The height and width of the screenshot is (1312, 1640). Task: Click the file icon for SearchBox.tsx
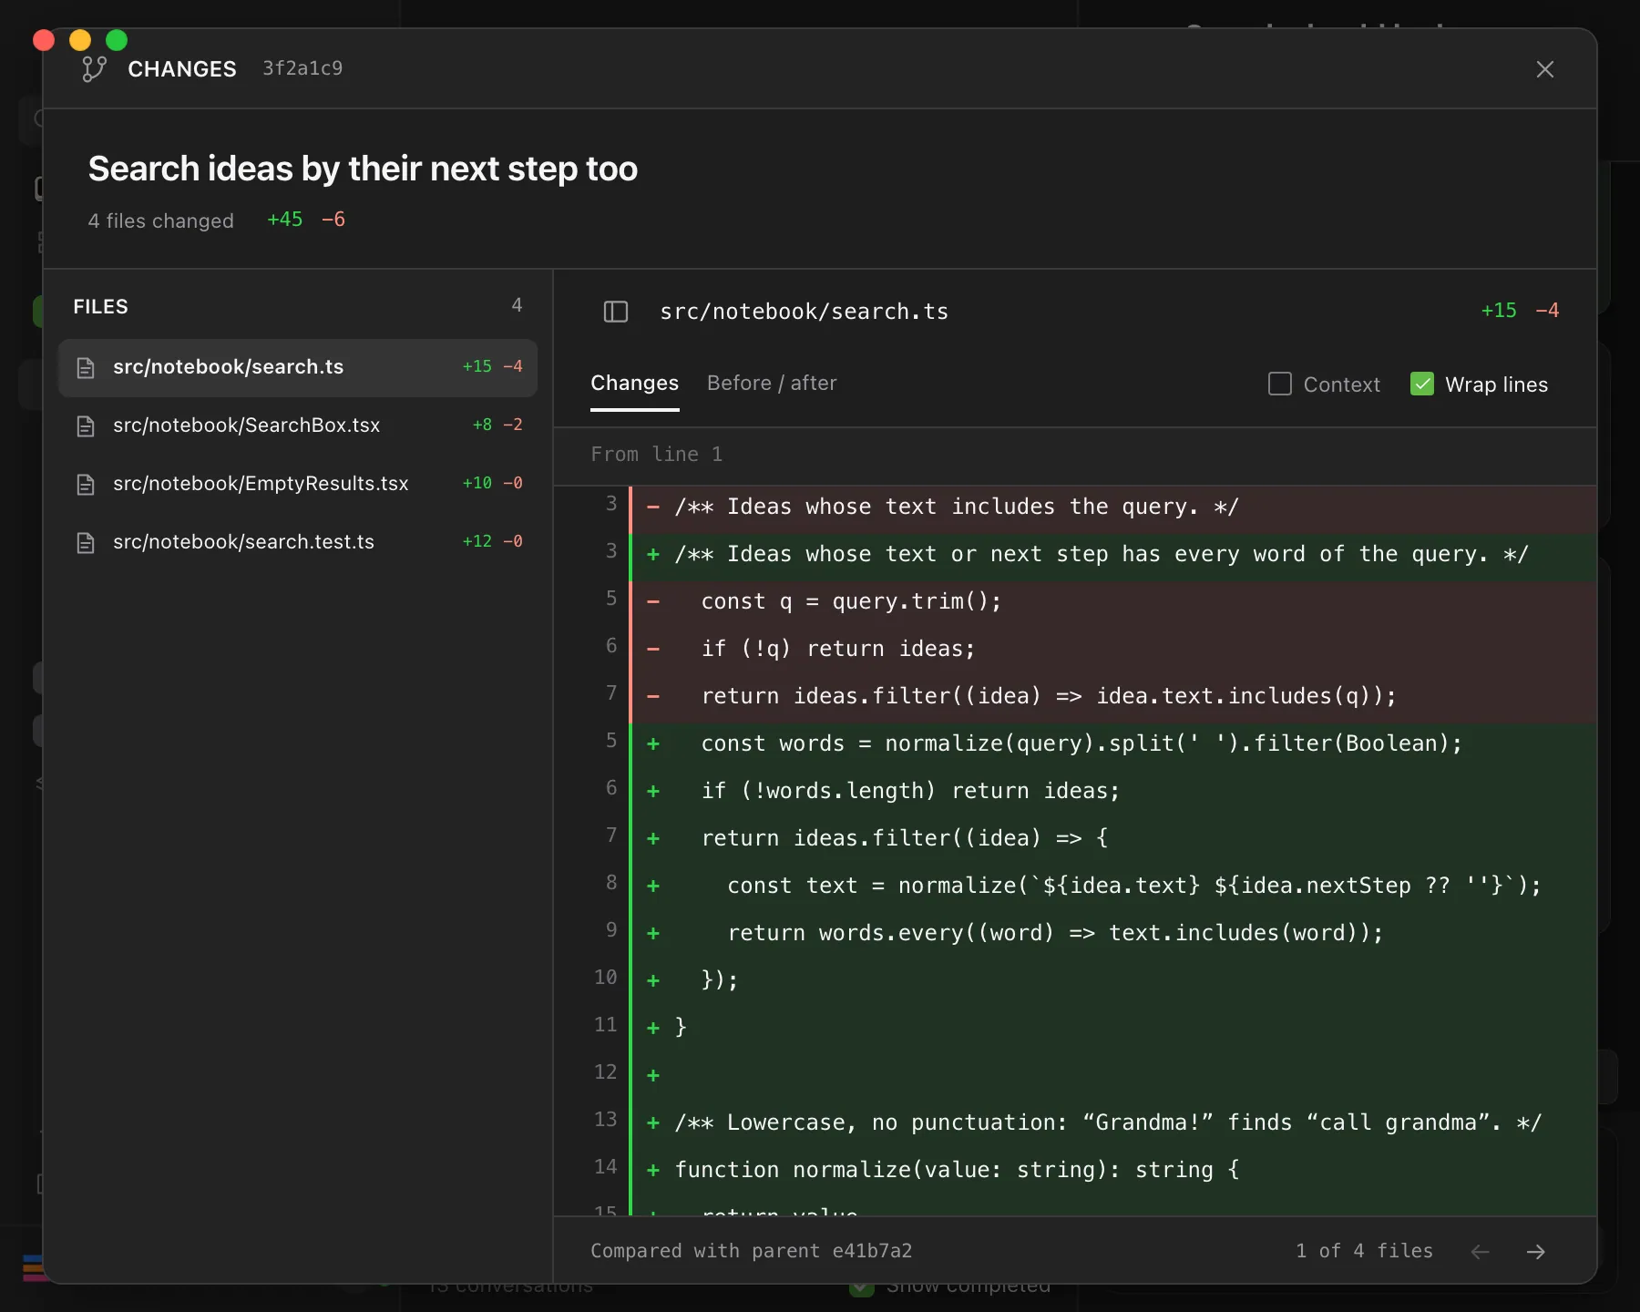tap(86, 425)
